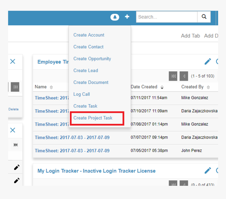Click the black skip-to-end icon in left panel
This screenshot has width=226, height=199.
[x=16, y=145]
